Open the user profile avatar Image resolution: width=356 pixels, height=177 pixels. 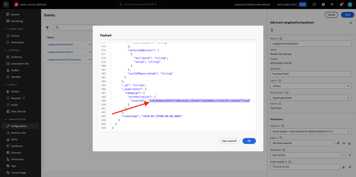350,4
